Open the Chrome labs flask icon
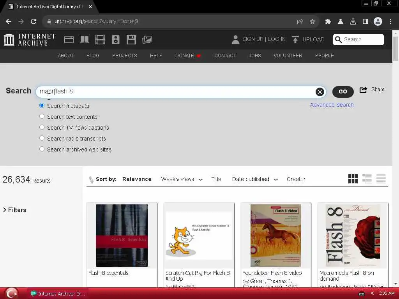 click(341, 22)
